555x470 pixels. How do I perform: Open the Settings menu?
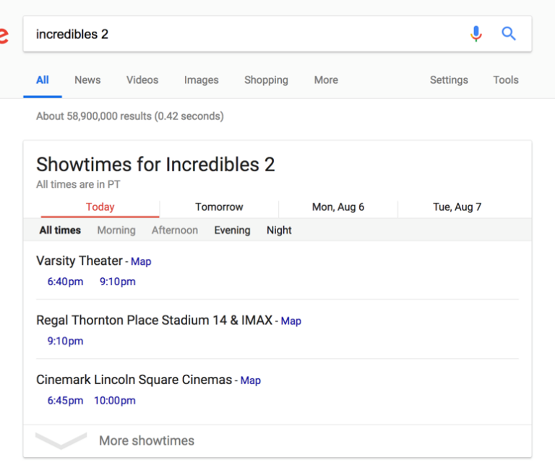pos(449,80)
